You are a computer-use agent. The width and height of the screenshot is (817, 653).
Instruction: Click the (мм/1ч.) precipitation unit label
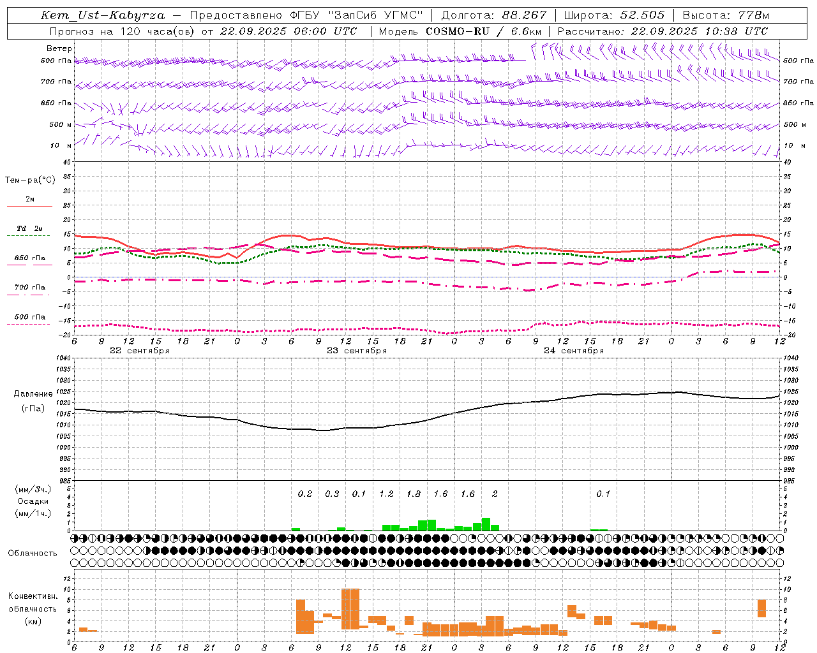[x=33, y=513]
